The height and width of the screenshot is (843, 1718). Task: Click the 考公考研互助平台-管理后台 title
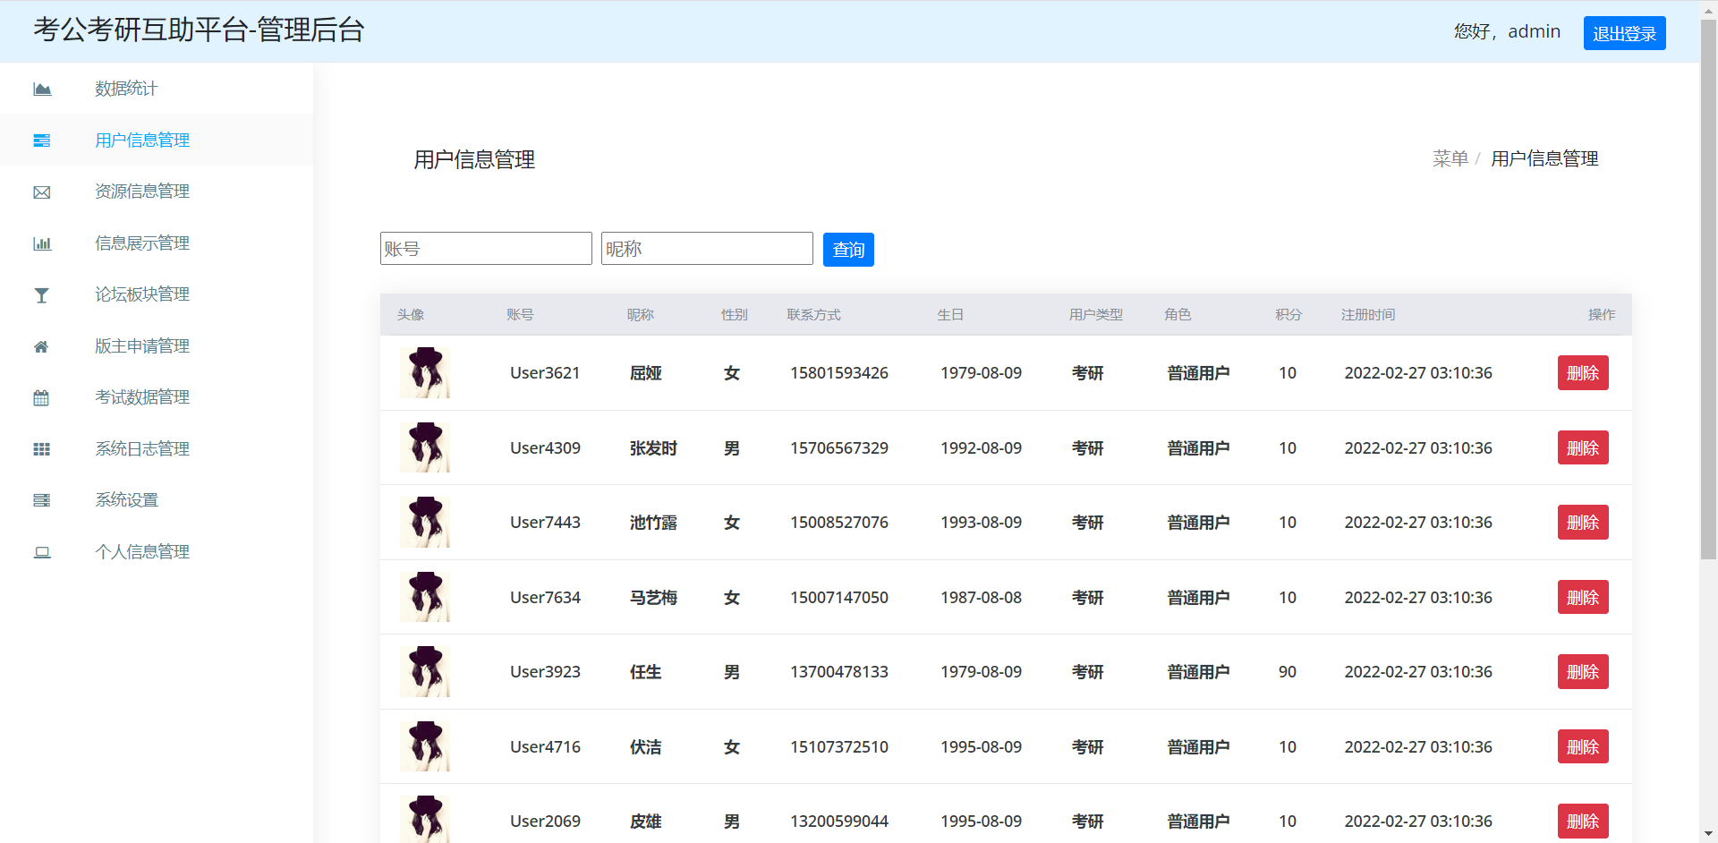click(x=199, y=30)
